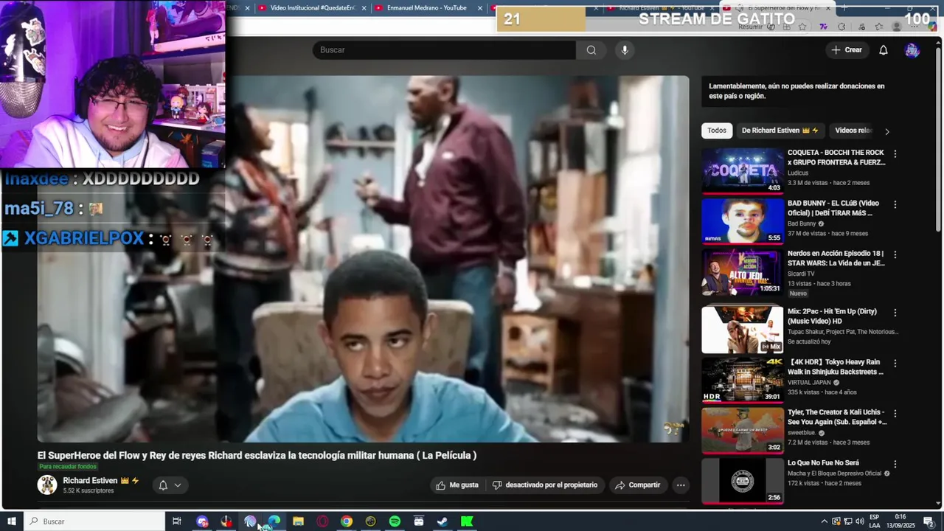
Task: Click the dislike desactivado por el propietario button
Action: [x=545, y=485]
